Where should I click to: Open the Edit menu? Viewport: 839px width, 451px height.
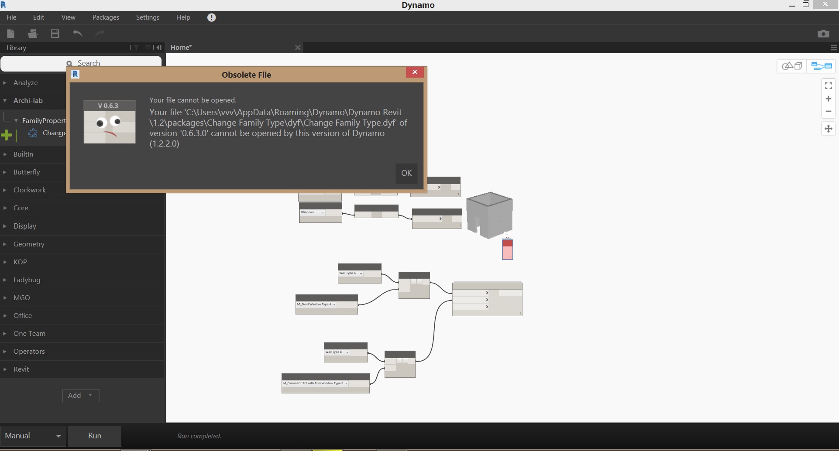pos(38,17)
